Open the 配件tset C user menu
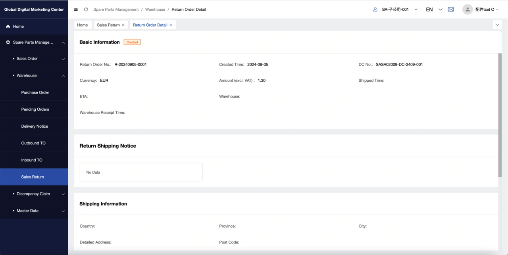 (487, 10)
